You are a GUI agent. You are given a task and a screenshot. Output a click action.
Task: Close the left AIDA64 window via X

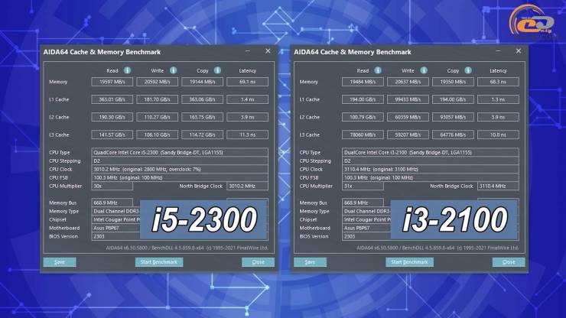point(268,51)
